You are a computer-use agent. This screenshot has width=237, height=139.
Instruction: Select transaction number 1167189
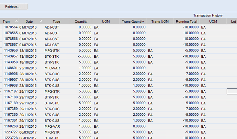click(11, 103)
